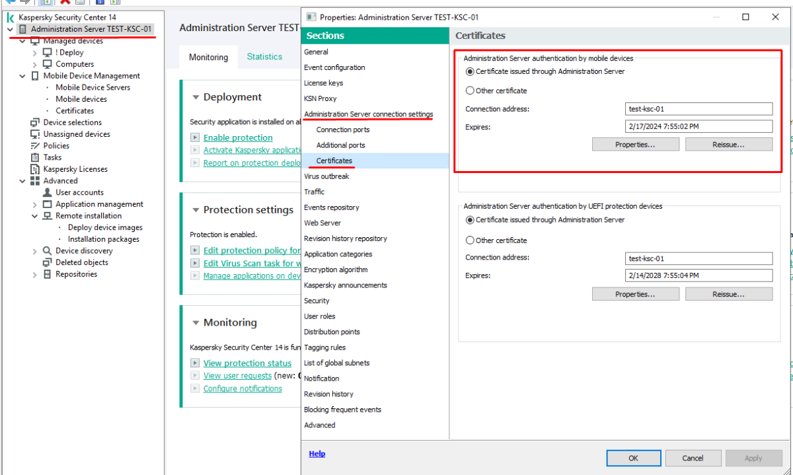Click the Mobile Device Management phone icon
This screenshot has height=475, width=793.
click(35, 76)
